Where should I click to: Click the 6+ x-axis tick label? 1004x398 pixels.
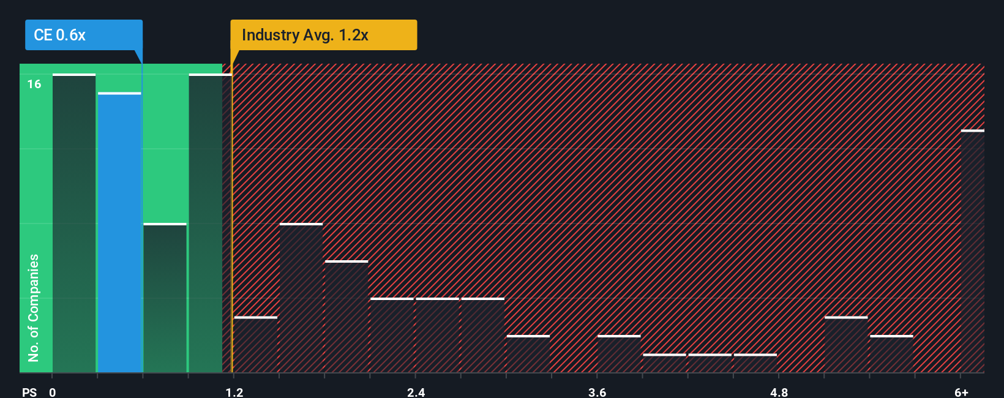962,392
